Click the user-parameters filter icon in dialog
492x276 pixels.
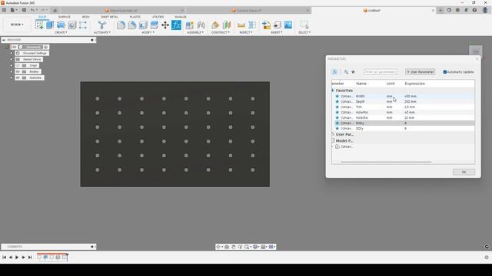point(346,72)
